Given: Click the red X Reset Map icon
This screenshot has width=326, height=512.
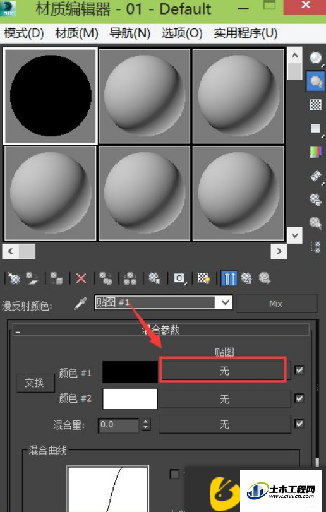Looking at the screenshot, I should (x=81, y=278).
